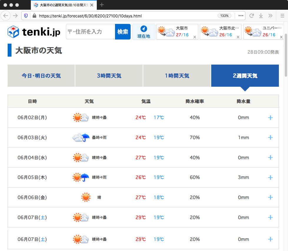288x251 pixels.
Task: Click the site security padlock icon
Action: point(34,16)
